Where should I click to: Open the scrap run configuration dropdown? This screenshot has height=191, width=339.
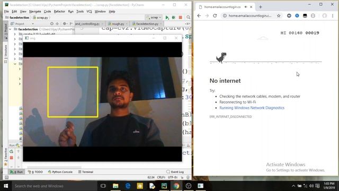(154, 18)
